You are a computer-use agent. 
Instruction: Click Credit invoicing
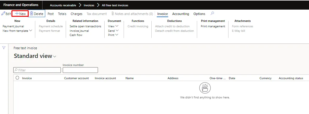[x=138, y=26]
